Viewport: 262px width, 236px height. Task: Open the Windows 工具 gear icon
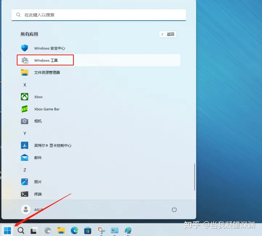tap(25, 60)
